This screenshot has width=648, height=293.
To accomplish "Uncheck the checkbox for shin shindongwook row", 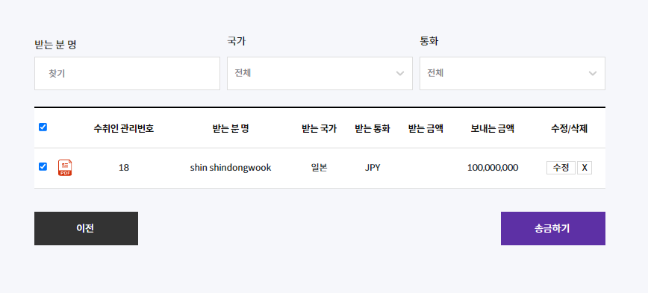I will (x=43, y=167).
